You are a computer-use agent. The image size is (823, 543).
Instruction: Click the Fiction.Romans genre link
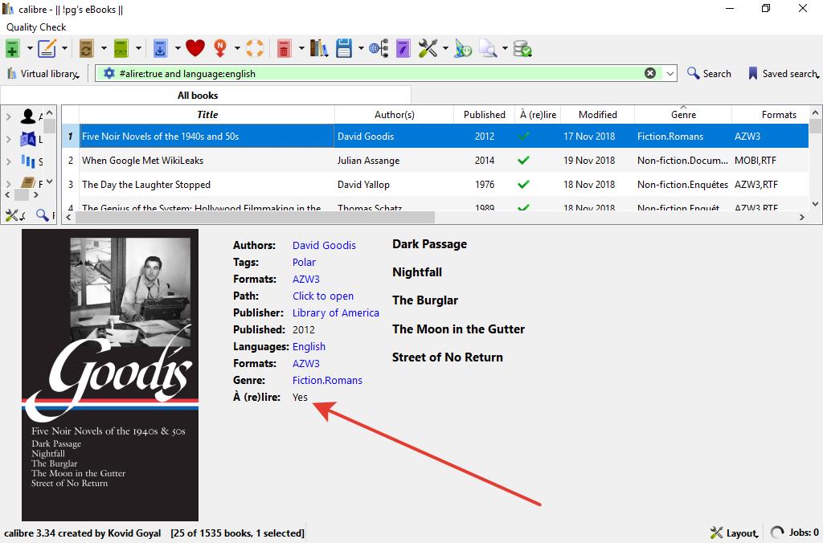[327, 381]
